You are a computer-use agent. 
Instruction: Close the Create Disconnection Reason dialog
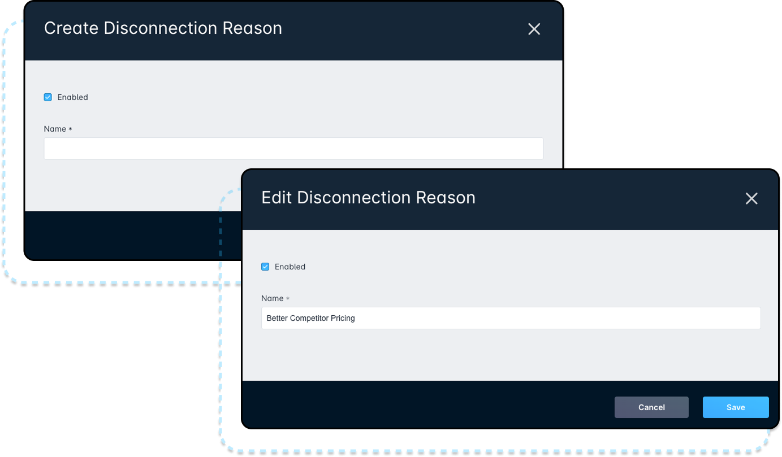(x=534, y=29)
